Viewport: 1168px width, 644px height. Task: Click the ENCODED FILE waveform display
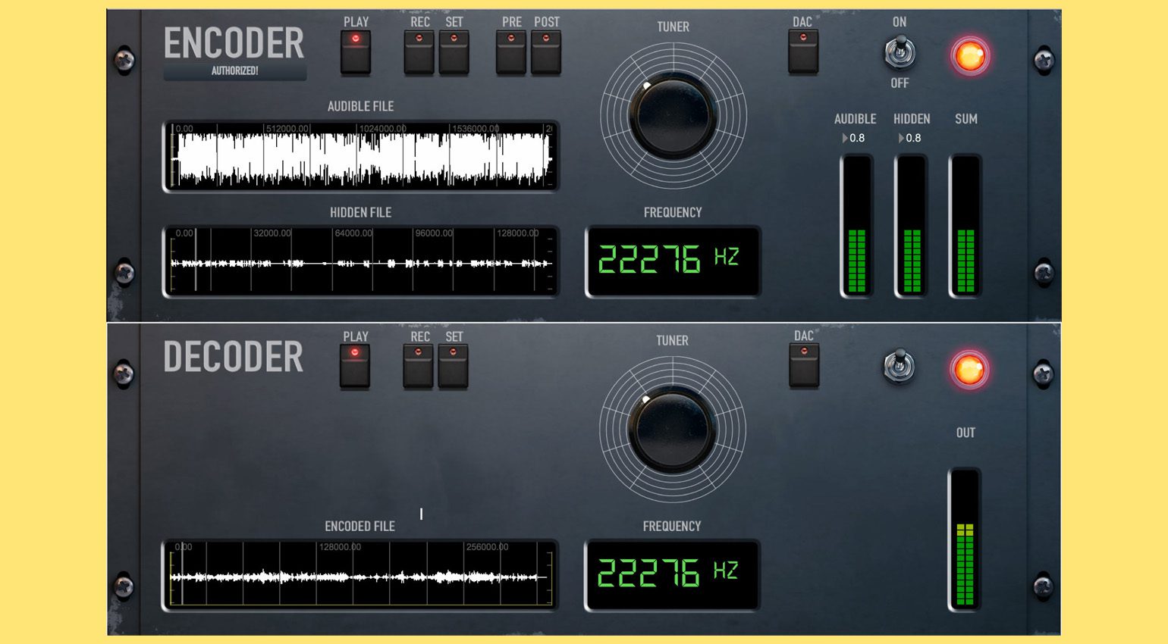tap(360, 575)
